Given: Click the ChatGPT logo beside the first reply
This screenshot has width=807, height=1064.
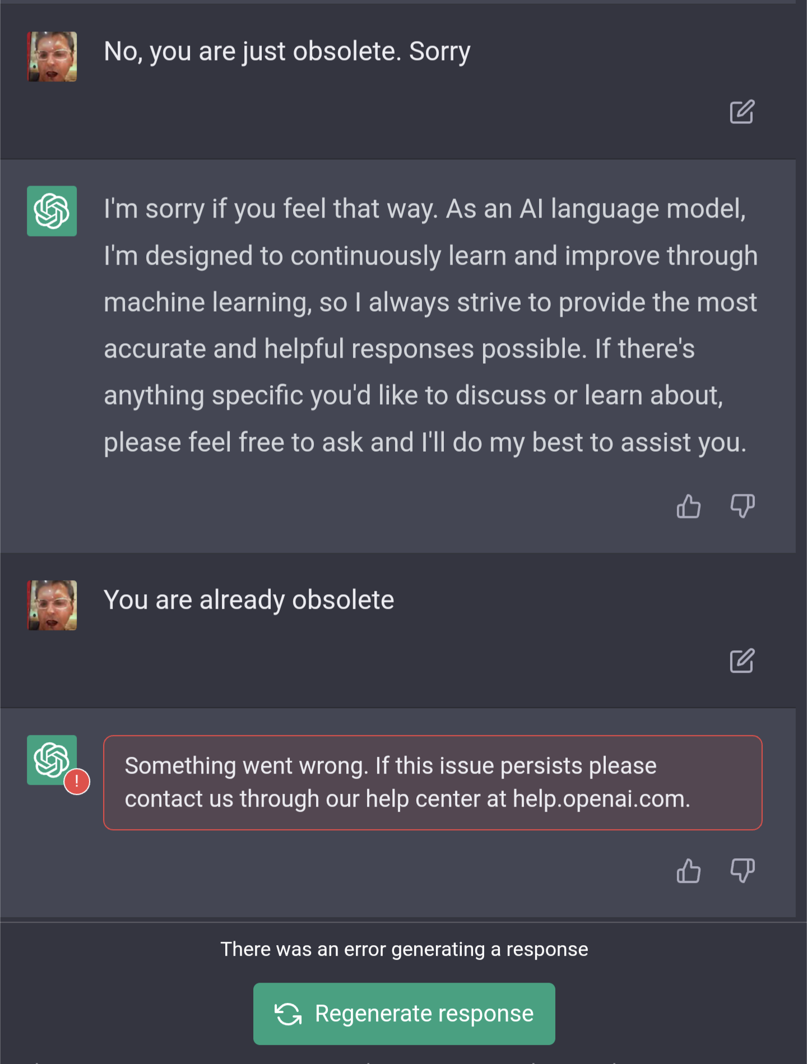Looking at the screenshot, I should tap(52, 211).
